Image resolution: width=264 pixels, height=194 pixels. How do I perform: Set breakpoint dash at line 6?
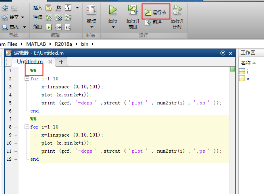[16, 111]
